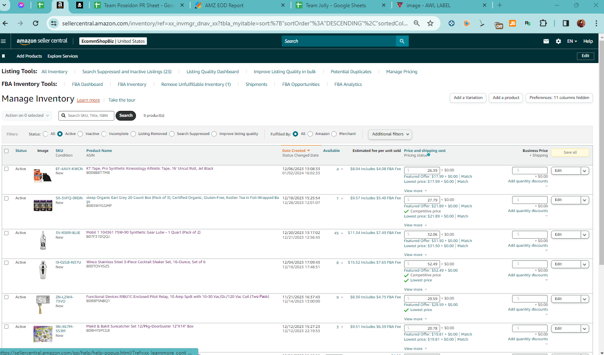Screen dimensions: 604x355
Task: Reload the page with the refresh icon
Action: 36,23
